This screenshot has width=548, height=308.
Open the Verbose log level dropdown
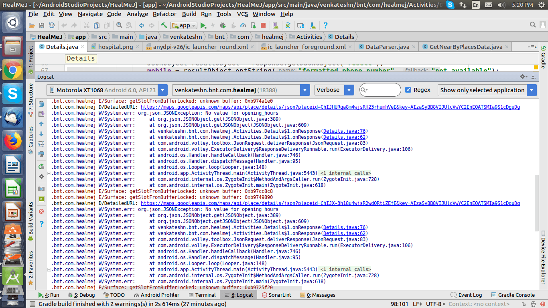tap(334, 90)
